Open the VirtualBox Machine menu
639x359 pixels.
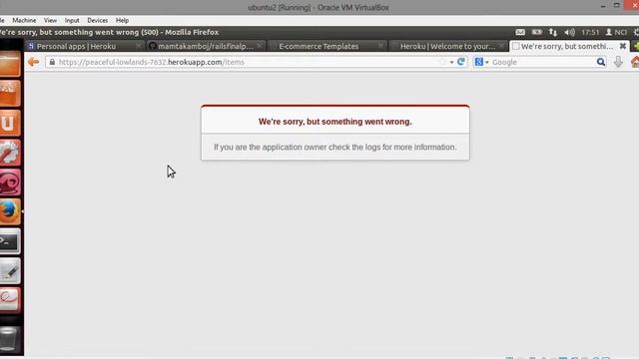[24, 20]
